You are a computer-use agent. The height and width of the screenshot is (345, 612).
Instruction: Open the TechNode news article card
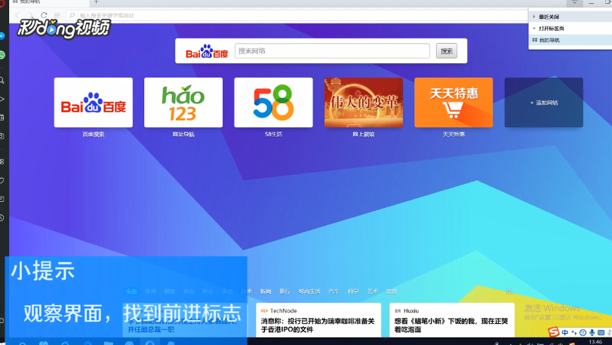click(x=318, y=320)
